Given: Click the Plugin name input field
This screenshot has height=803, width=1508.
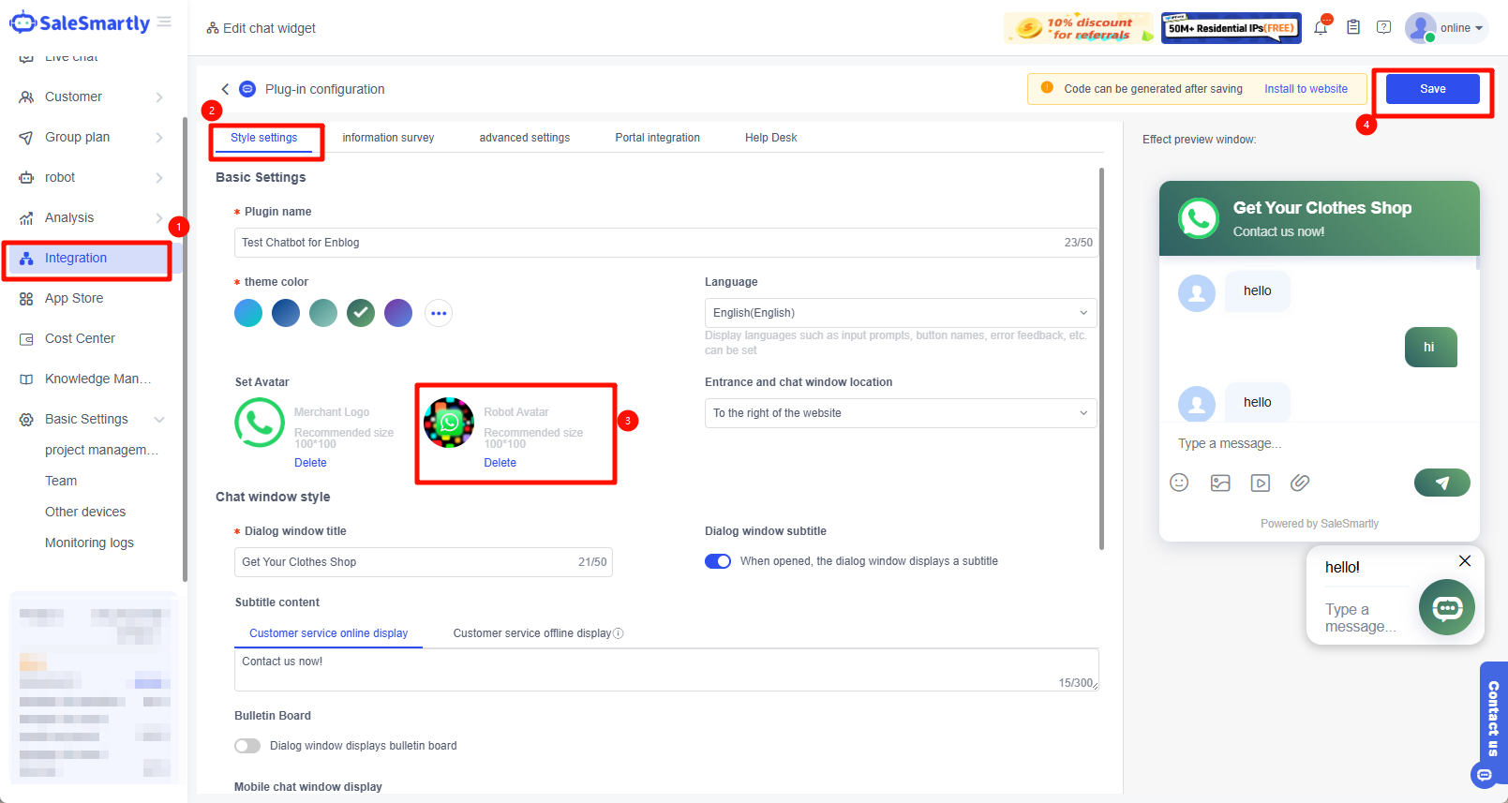Looking at the screenshot, I should pyautogui.click(x=647, y=243).
